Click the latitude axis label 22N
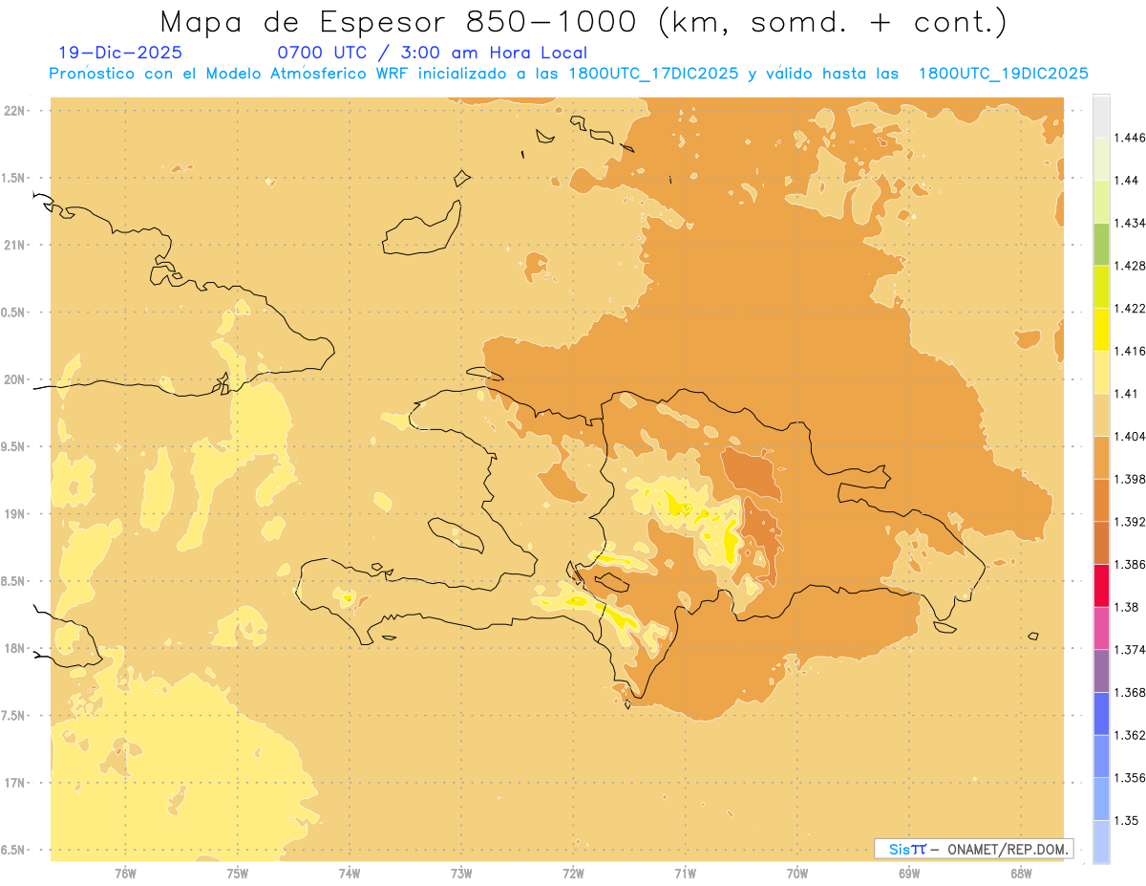Screen dimensions: 1146x886 coord(14,111)
